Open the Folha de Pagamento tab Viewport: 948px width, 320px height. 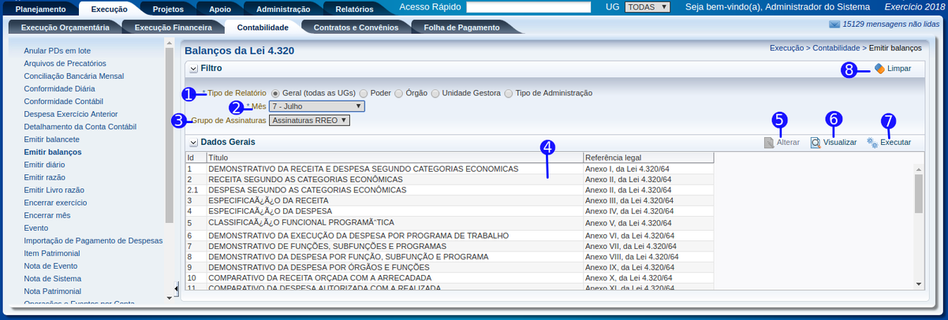pyautogui.click(x=461, y=28)
